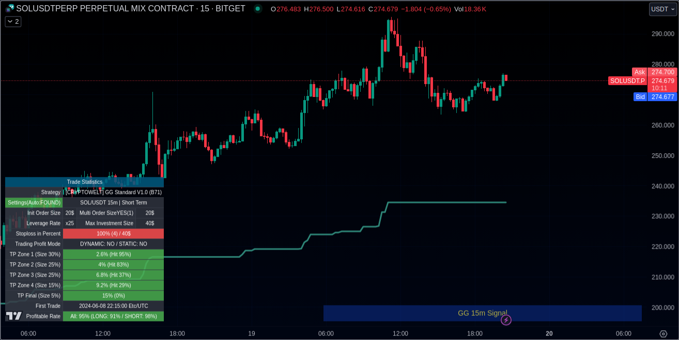
Task: Click the 290.000 price axis label
Action: click(x=661, y=34)
